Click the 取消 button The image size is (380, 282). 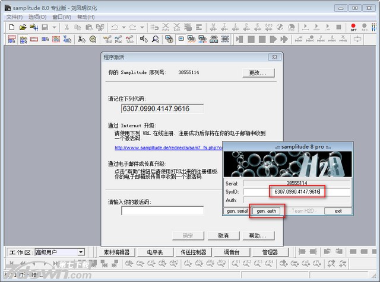223,236
